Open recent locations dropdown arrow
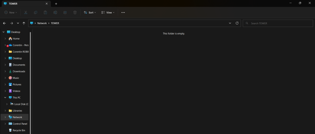The height and width of the screenshot is (134, 315). 18,23
